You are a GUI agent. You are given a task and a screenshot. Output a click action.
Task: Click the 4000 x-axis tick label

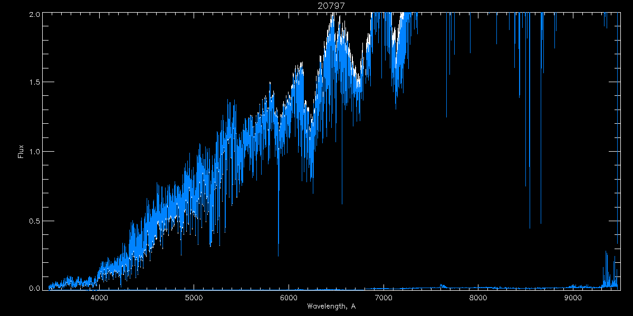(x=99, y=298)
